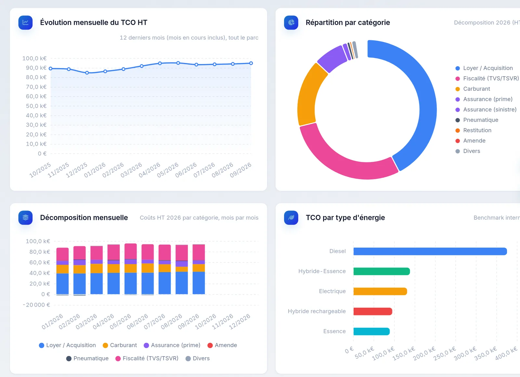Click the Évolution mensuelle du TCO HT title
This screenshot has height=377, width=520.
[x=94, y=22]
